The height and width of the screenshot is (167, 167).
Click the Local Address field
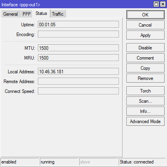click(x=78, y=71)
